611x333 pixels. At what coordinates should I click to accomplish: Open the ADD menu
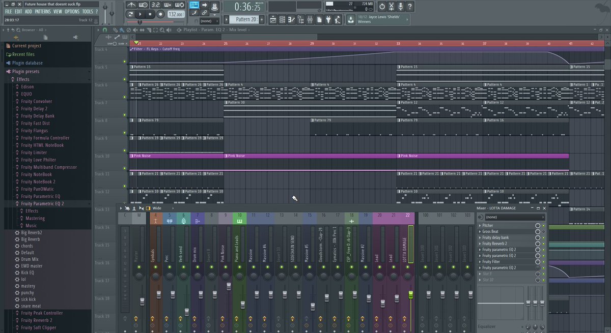coord(29,12)
